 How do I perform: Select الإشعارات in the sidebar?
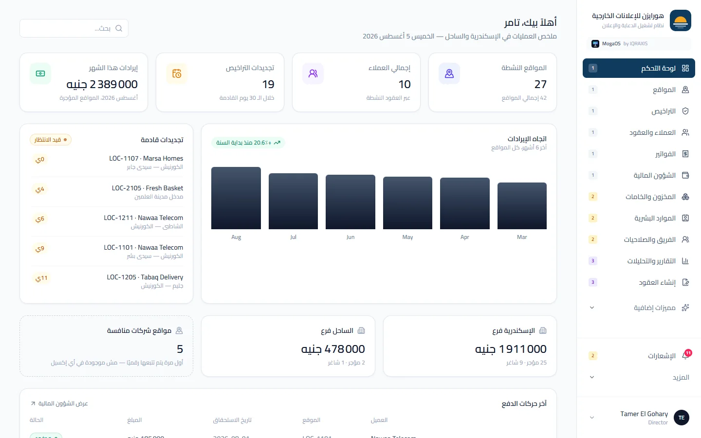click(x=639, y=356)
